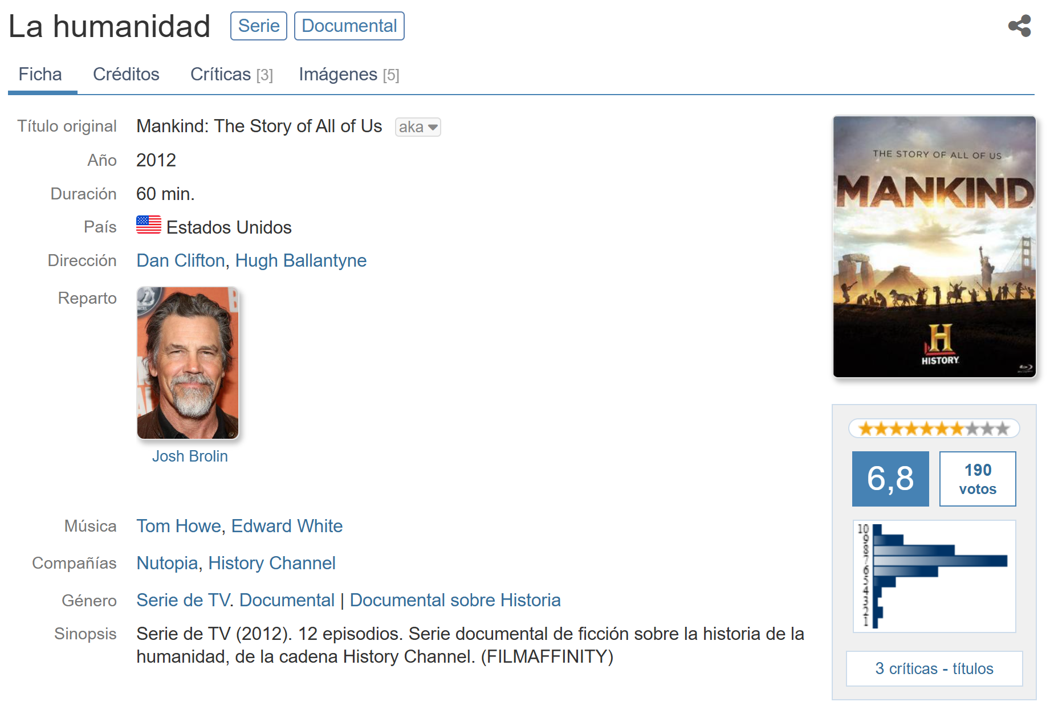Image resolution: width=1050 pixels, height=706 pixels.
Task: Click the share icon
Action: pyautogui.click(x=1019, y=26)
